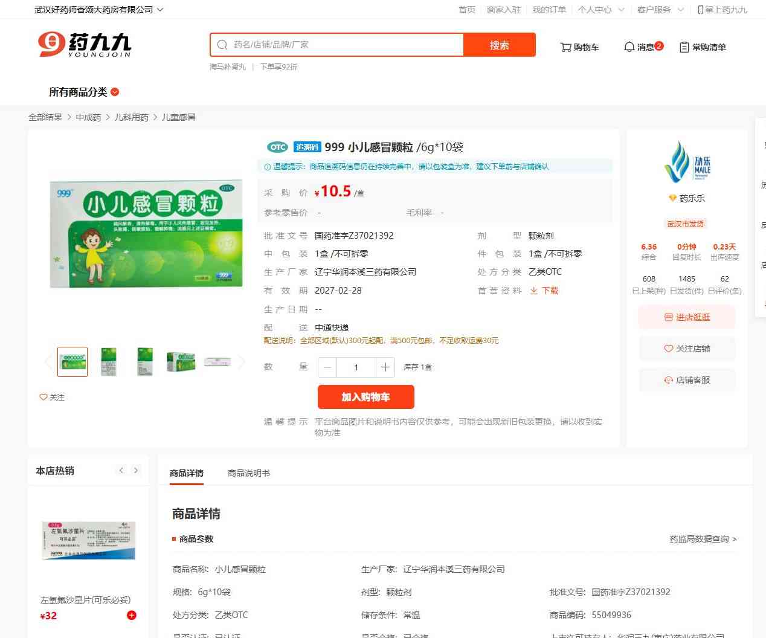Select the second product thumbnail image

tap(109, 362)
